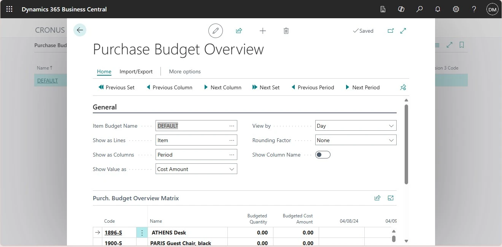Click Previous Column action
Image resolution: width=502 pixels, height=247 pixels.
coord(169,87)
